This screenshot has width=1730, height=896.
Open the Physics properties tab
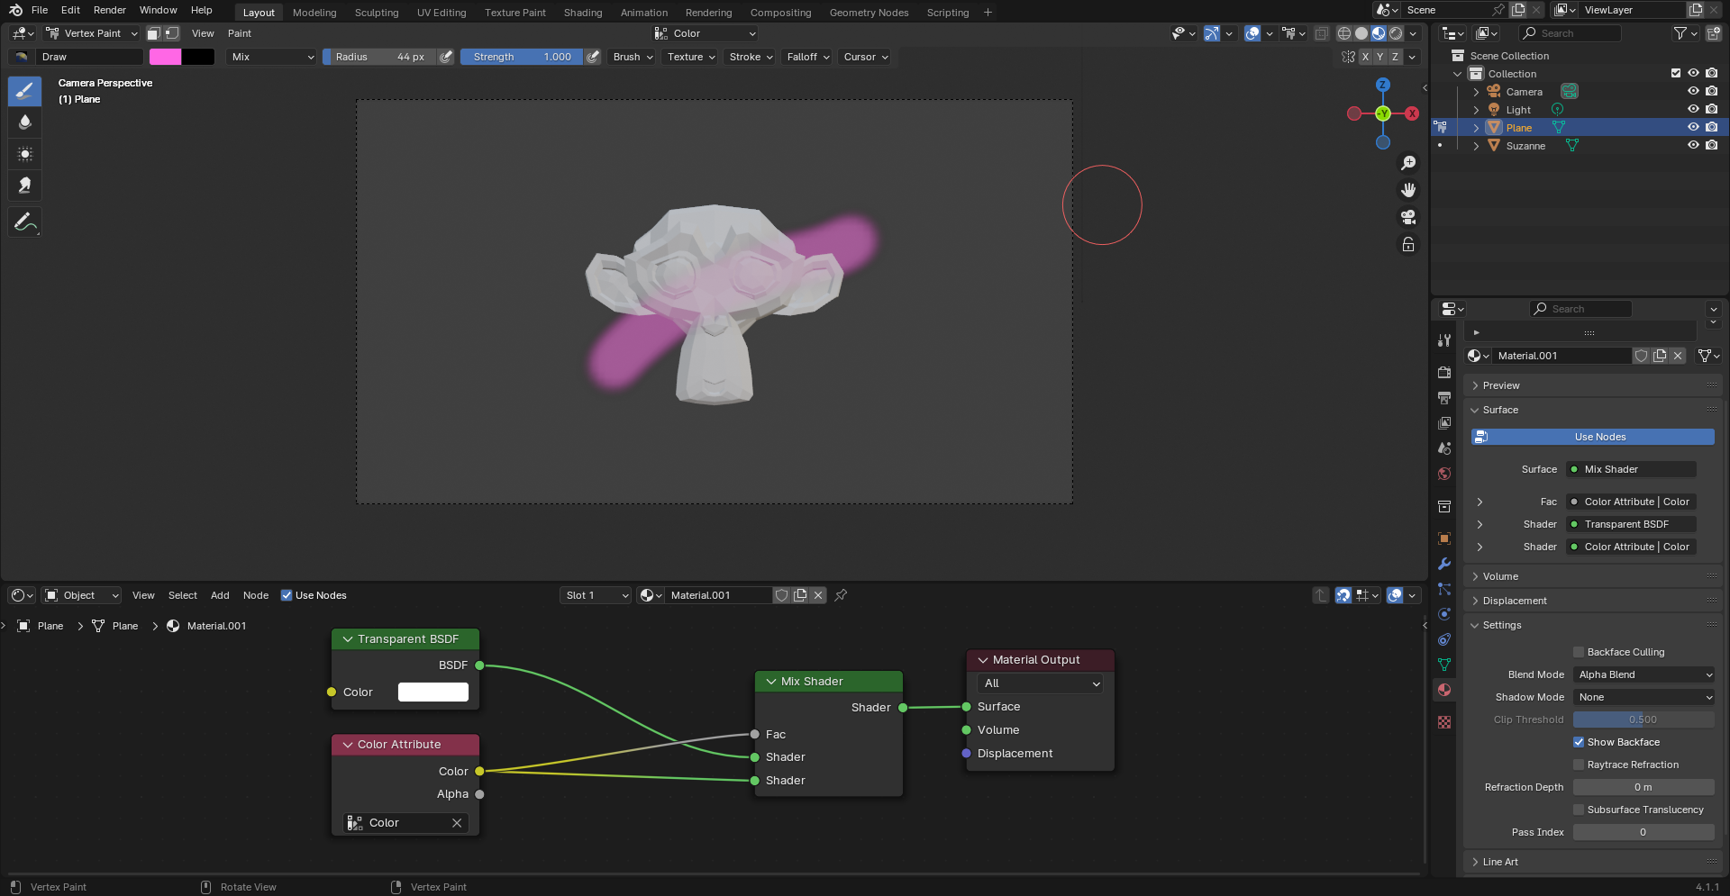1444,614
